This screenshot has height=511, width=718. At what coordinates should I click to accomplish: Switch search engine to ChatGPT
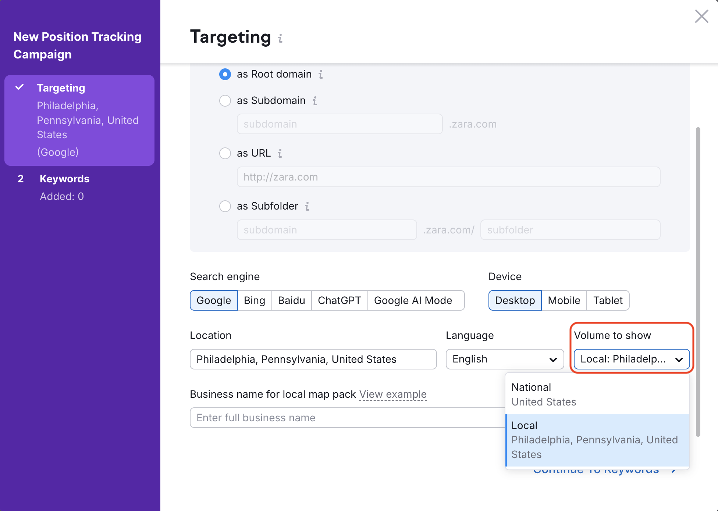[x=339, y=300]
